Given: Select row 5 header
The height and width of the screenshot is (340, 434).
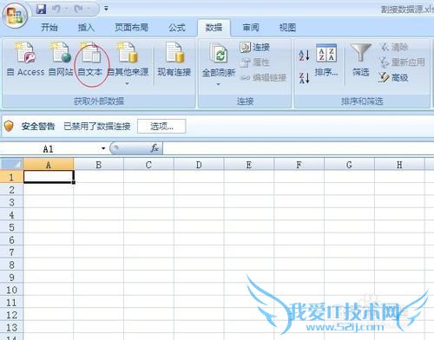Looking at the screenshot, I should click(11, 227).
